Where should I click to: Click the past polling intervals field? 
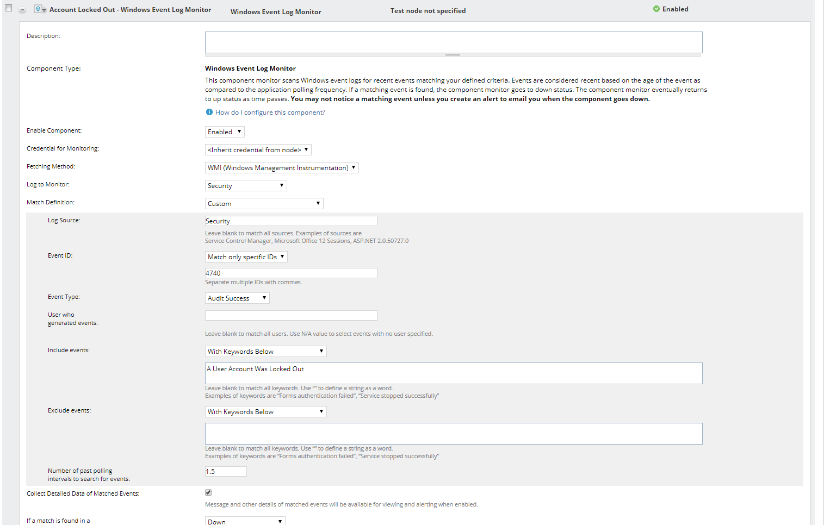coord(226,472)
